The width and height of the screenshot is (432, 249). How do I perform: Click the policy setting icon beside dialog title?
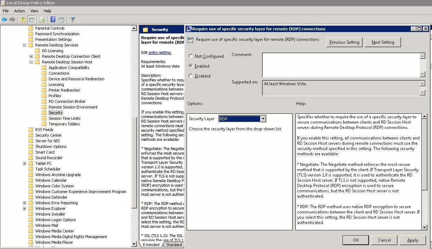tap(190, 40)
